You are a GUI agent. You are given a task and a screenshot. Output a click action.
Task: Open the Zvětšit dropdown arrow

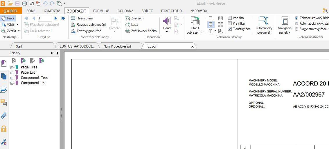click(x=19, y=31)
